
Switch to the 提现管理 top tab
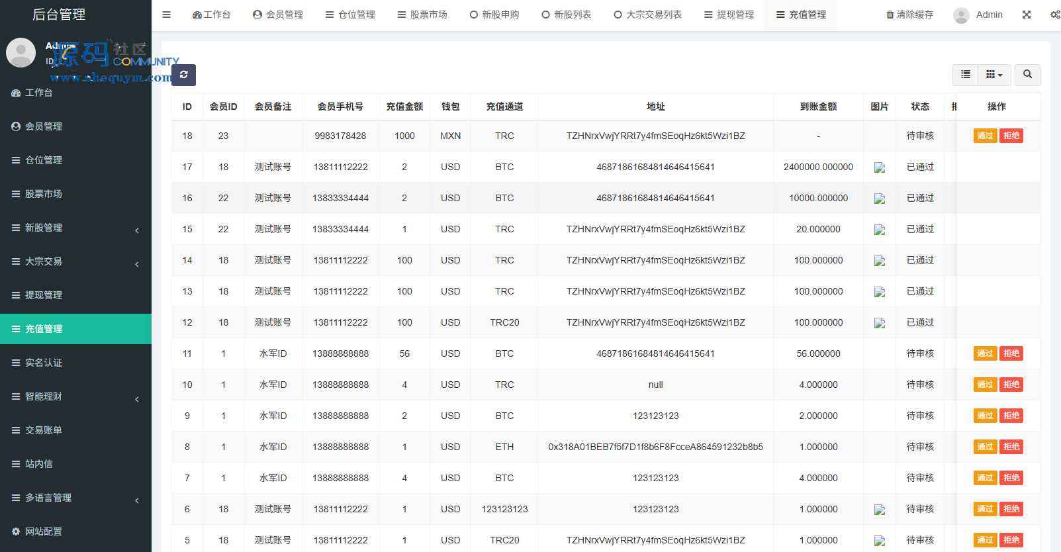coord(729,15)
